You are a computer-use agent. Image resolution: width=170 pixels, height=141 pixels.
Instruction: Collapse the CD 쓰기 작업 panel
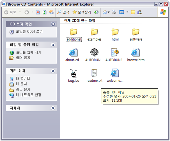point(53,24)
